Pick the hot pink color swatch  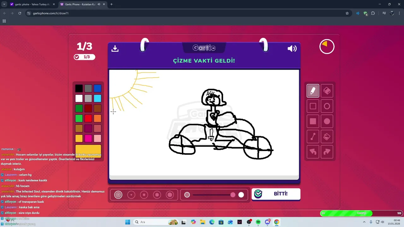pyautogui.click(x=88, y=138)
